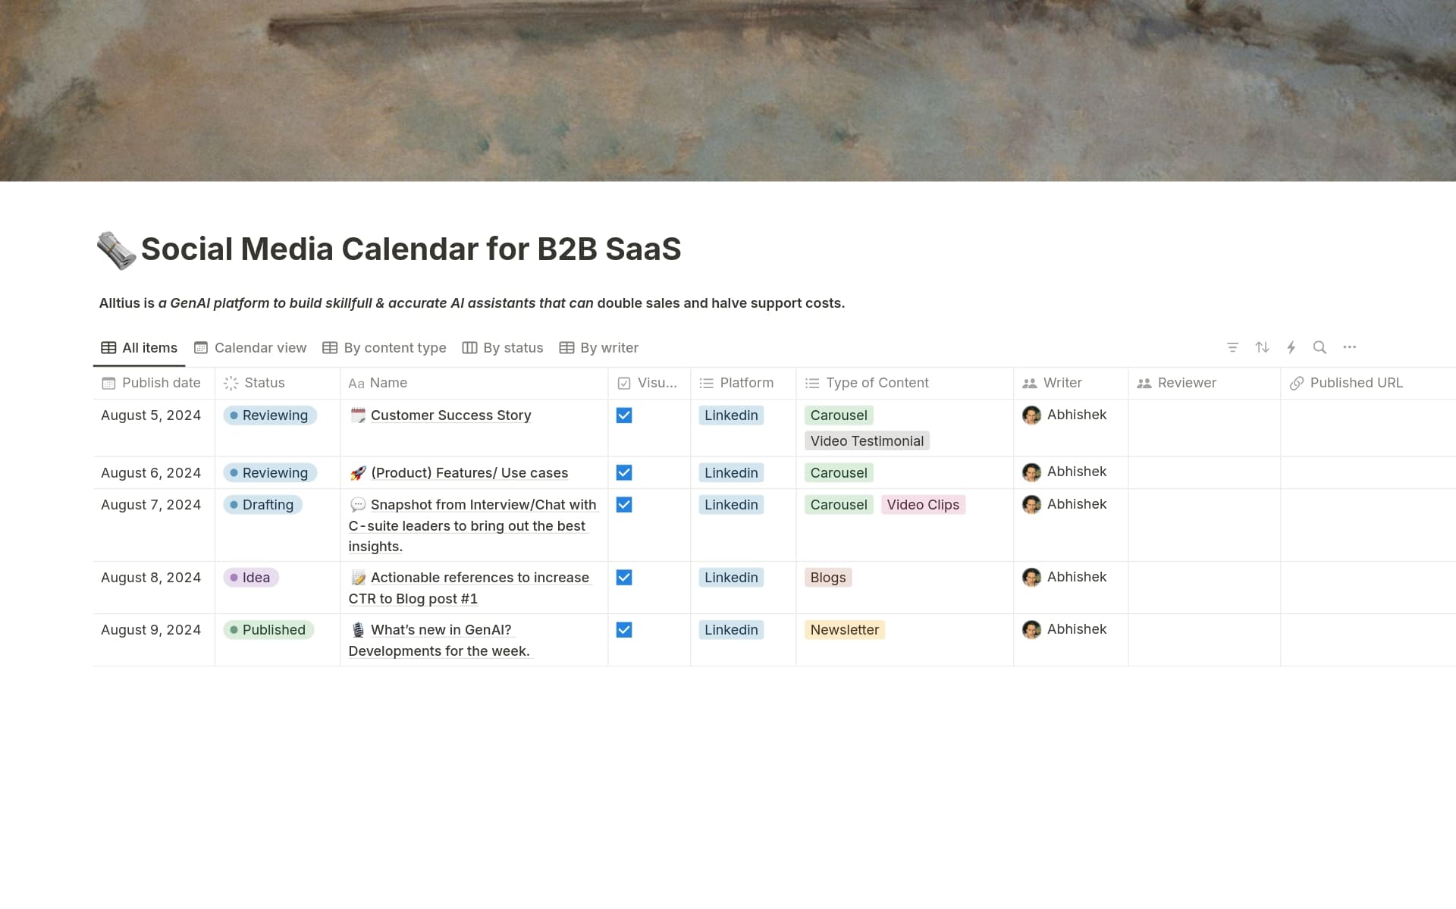Click the calendar icon on Publish date header
Image resolution: width=1456 pixels, height=909 pixels.
108,383
